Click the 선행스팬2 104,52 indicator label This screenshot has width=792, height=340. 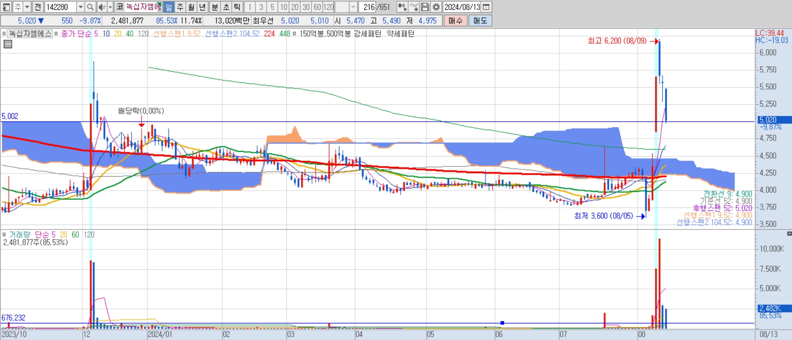(232, 33)
